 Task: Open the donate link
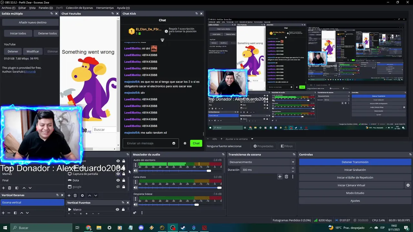click(30, 72)
